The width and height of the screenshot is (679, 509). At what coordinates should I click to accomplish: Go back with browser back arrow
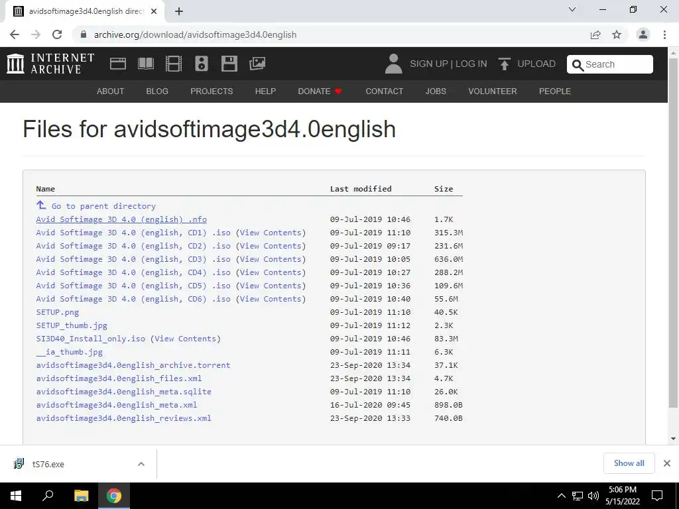coord(15,34)
